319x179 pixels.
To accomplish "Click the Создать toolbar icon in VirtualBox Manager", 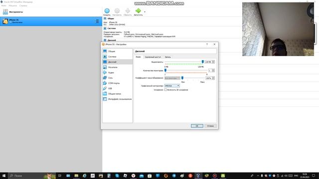I will click(107, 12).
